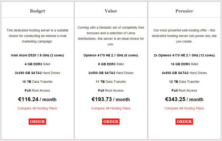Click Full Root Access in Premier column
This screenshot has width=222, height=141.
click(184, 91)
